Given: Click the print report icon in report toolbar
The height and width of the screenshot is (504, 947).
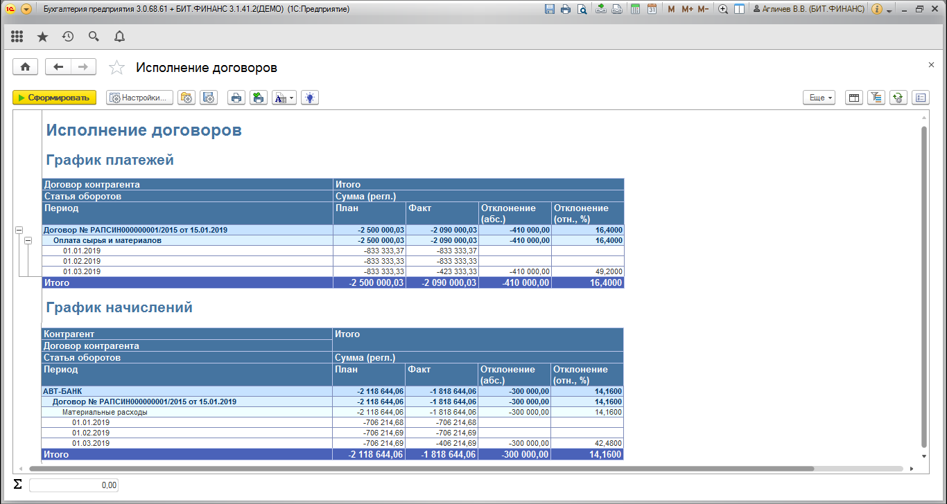Looking at the screenshot, I should pos(236,98).
